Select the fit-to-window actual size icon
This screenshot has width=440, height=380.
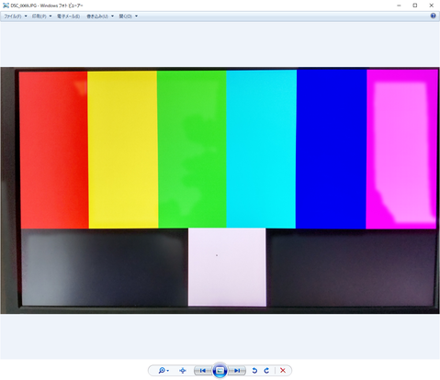pos(183,371)
